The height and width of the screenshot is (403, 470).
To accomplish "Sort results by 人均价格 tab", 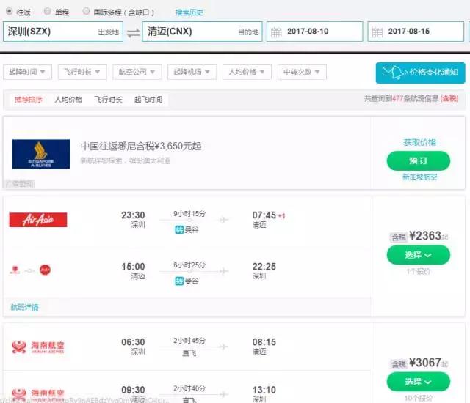I will 68,99.
